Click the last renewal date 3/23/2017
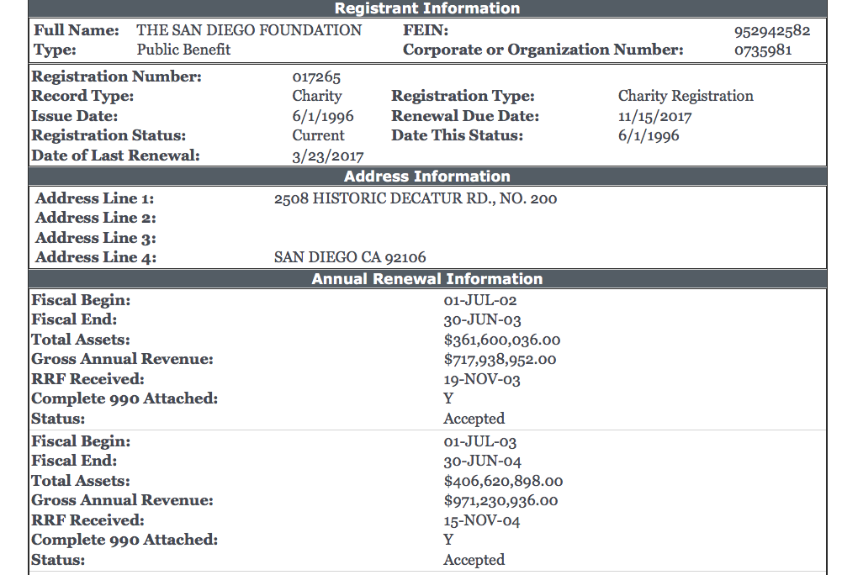 [327, 156]
